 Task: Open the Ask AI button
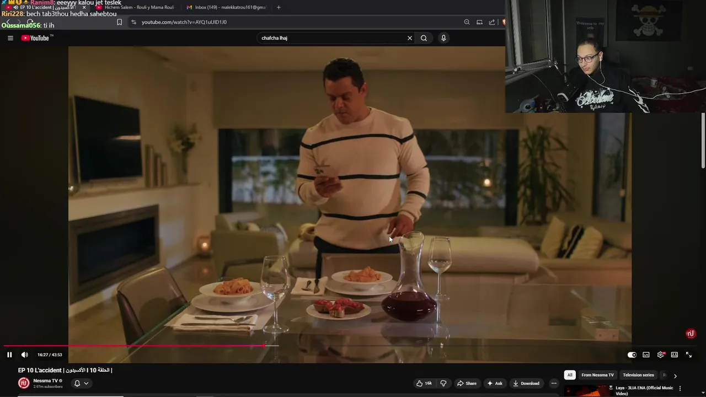click(x=494, y=383)
